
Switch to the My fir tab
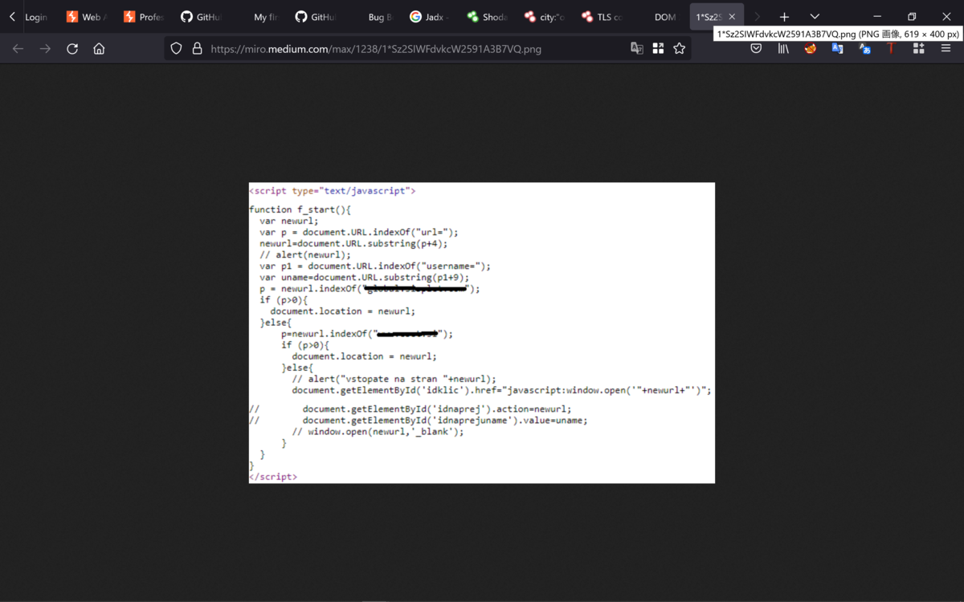[257, 17]
